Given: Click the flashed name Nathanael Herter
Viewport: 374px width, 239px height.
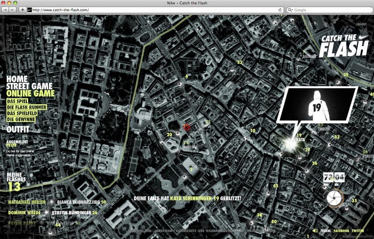Looking at the screenshot, I should 27,202.
